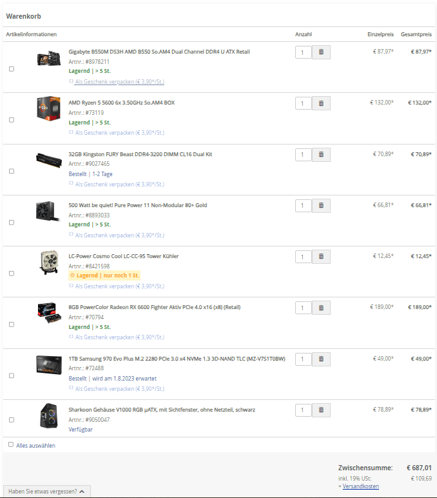View the AMD Ryzen box thumbnail
Image resolution: width=437 pixels, height=498 pixels.
point(48,108)
